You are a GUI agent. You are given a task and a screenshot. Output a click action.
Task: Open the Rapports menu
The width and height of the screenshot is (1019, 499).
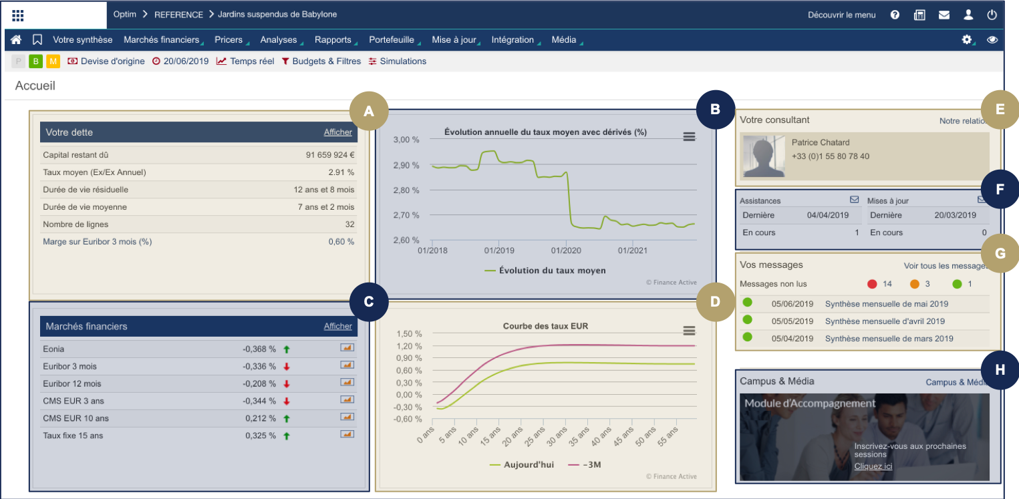point(333,40)
